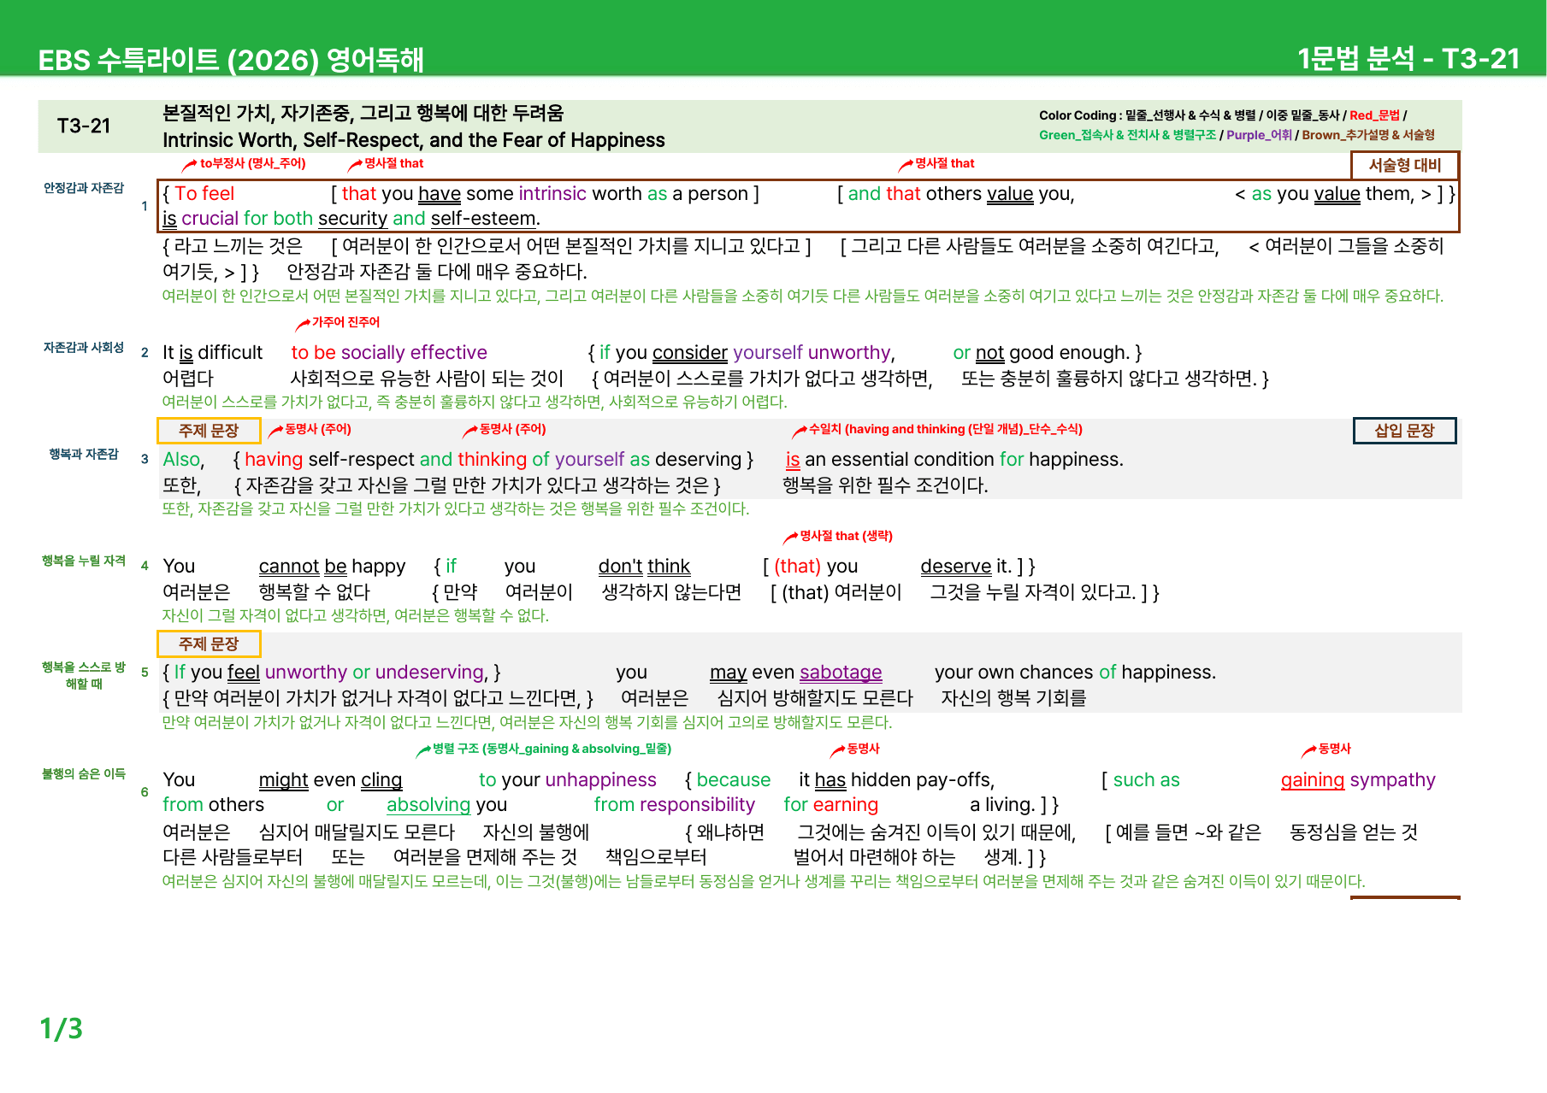The height and width of the screenshot is (1093, 1547).
Task: Click the 'Color Coding :' legend label
Action: coord(1079,115)
